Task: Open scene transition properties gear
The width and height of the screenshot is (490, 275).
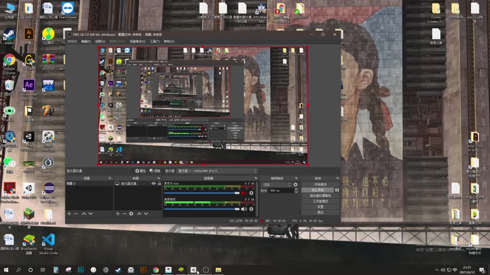Action: [295, 185]
